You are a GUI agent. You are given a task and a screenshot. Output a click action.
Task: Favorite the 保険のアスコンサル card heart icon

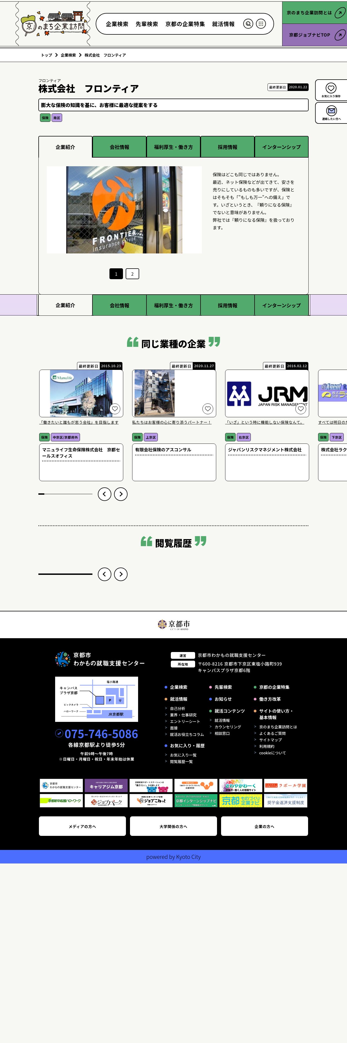(208, 409)
